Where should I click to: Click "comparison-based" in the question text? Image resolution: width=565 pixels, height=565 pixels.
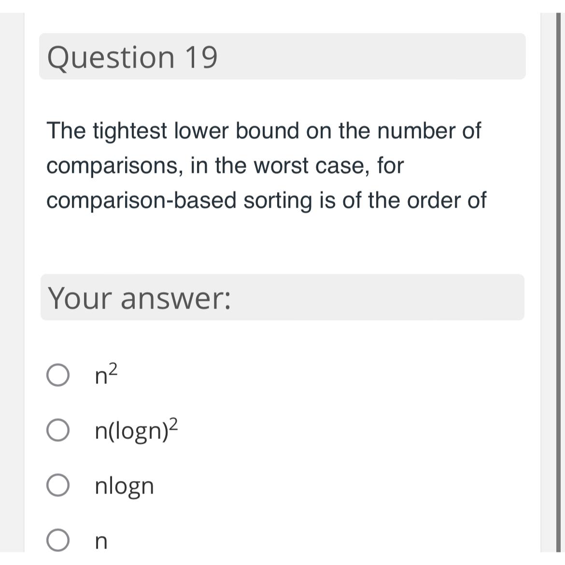141,201
